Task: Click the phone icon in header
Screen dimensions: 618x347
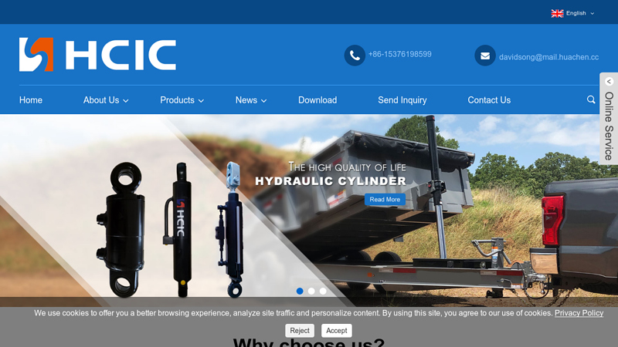Action: coord(355,56)
